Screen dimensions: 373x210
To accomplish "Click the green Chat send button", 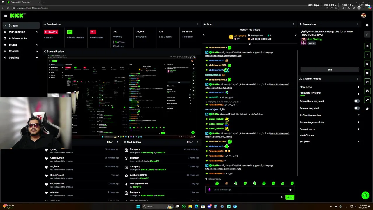I will coord(290,197).
